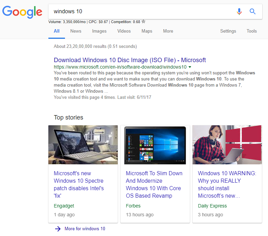This screenshot has height=236, width=268.
Task: Open the Settings menu
Action: (228, 31)
